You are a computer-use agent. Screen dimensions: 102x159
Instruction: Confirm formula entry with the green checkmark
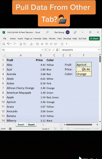[x=53, y=50]
